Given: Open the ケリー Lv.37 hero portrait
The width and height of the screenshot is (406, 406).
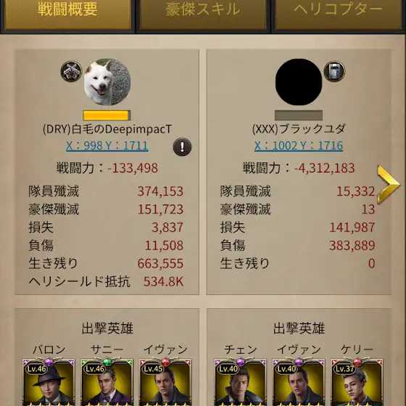Looking at the screenshot, I should click(x=357, y=381).
